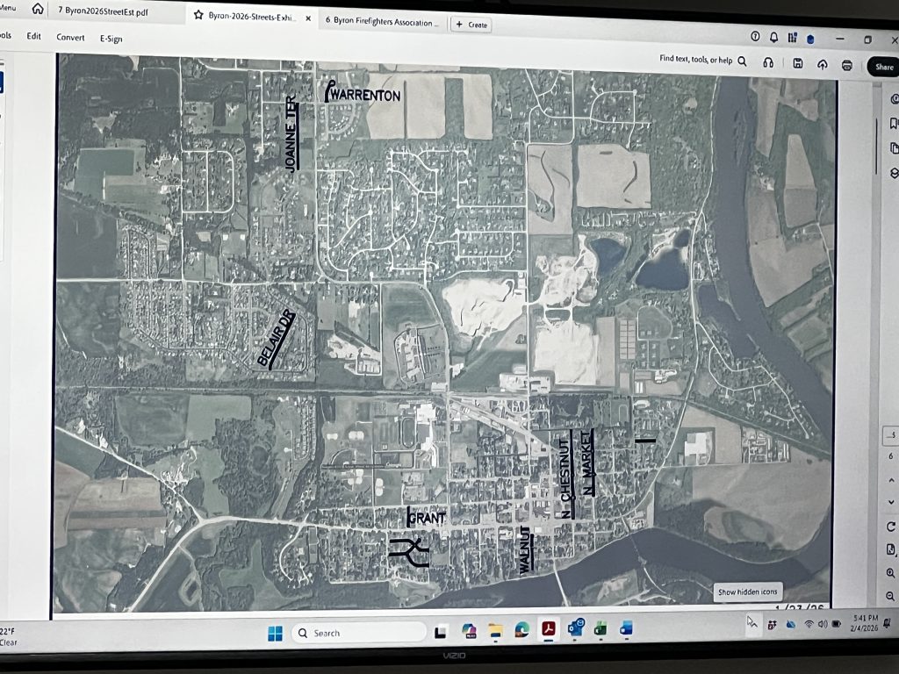The height and width of the screenshot is (674, 899).
Task: Click the rotate page icon in sidebar
Action: coord(892,527)
